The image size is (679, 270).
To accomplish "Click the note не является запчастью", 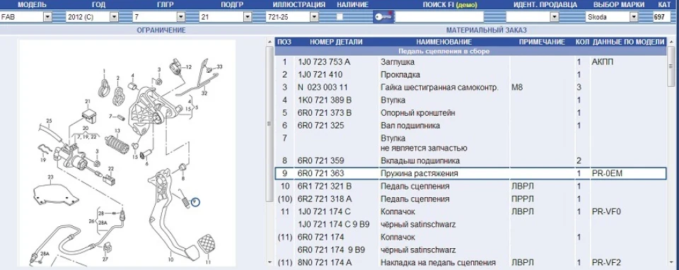I will 424,148.
